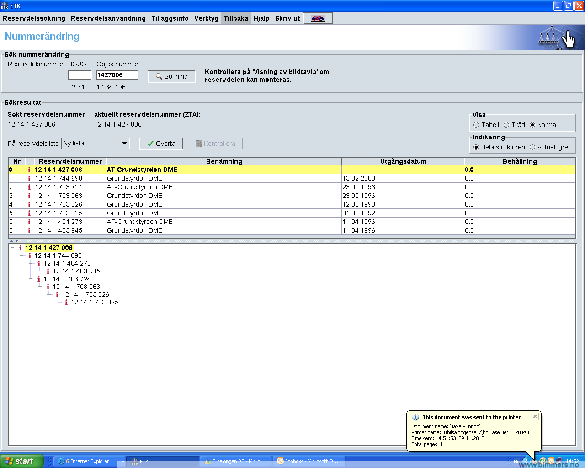Select the Träd view radio button
The height and width of the screenshot is (468, 585).
pos(506,125)
